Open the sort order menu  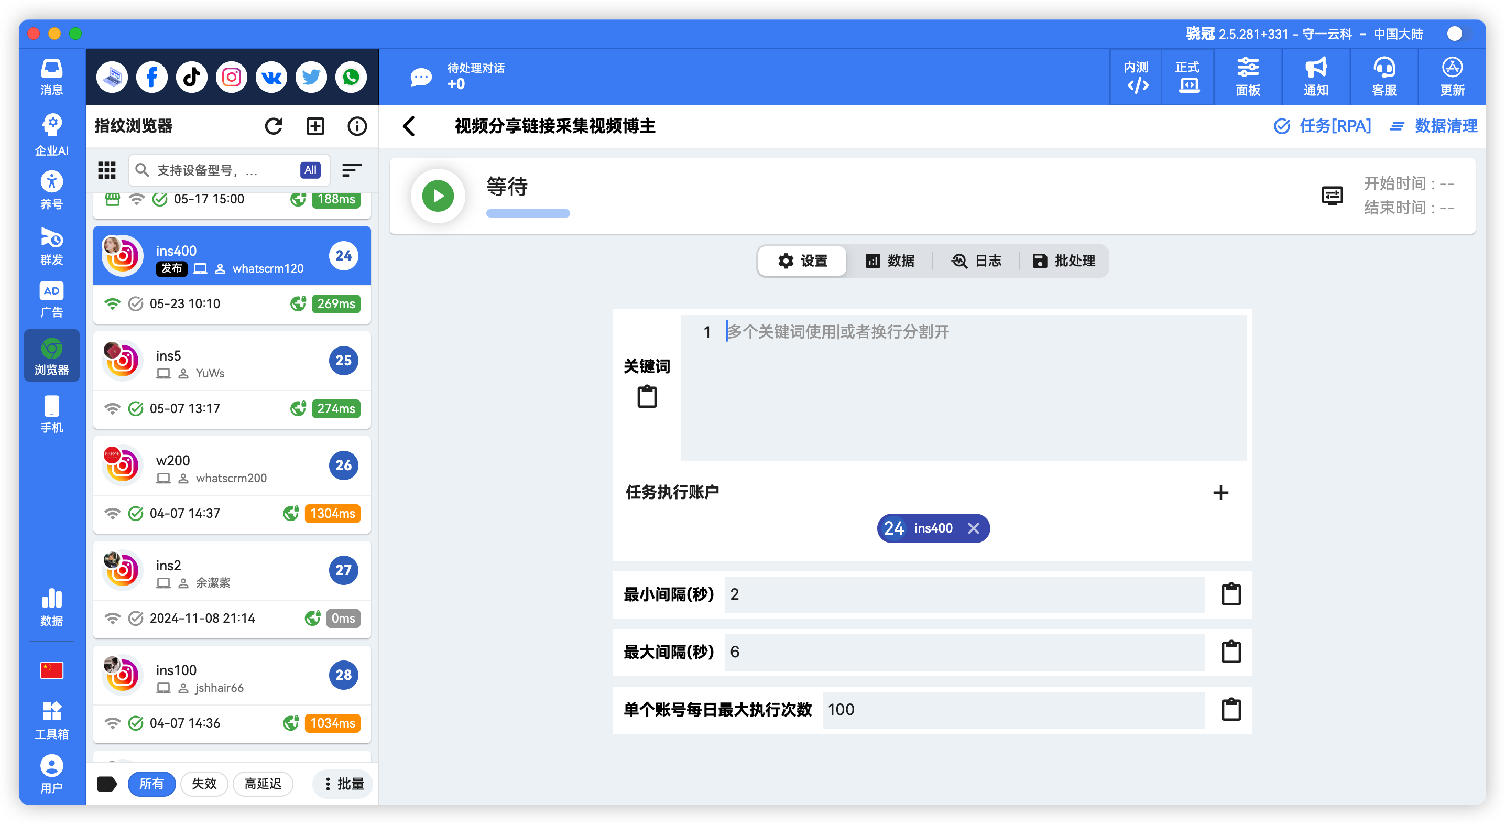click(351, 169)
